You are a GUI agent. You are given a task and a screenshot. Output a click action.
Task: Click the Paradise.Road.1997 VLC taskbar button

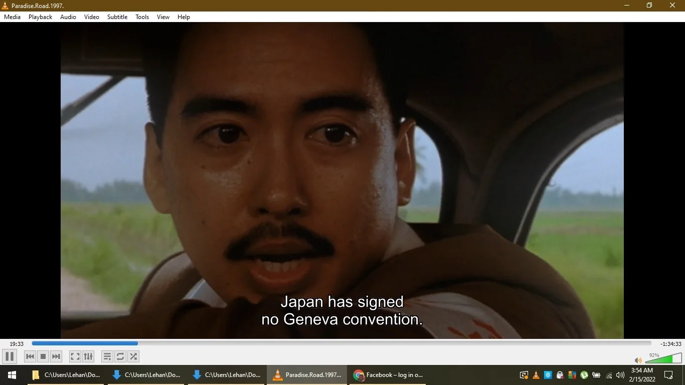point(306,375)
